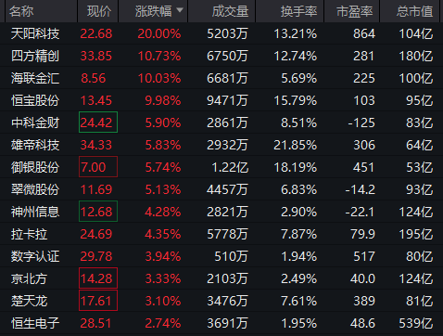Click P/E value 79.9 for 拉卡拉

(362, 234)
